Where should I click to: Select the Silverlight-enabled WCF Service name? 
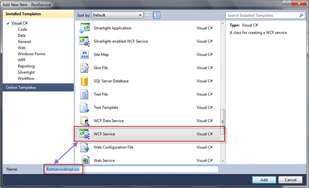[x=121, y=41]
